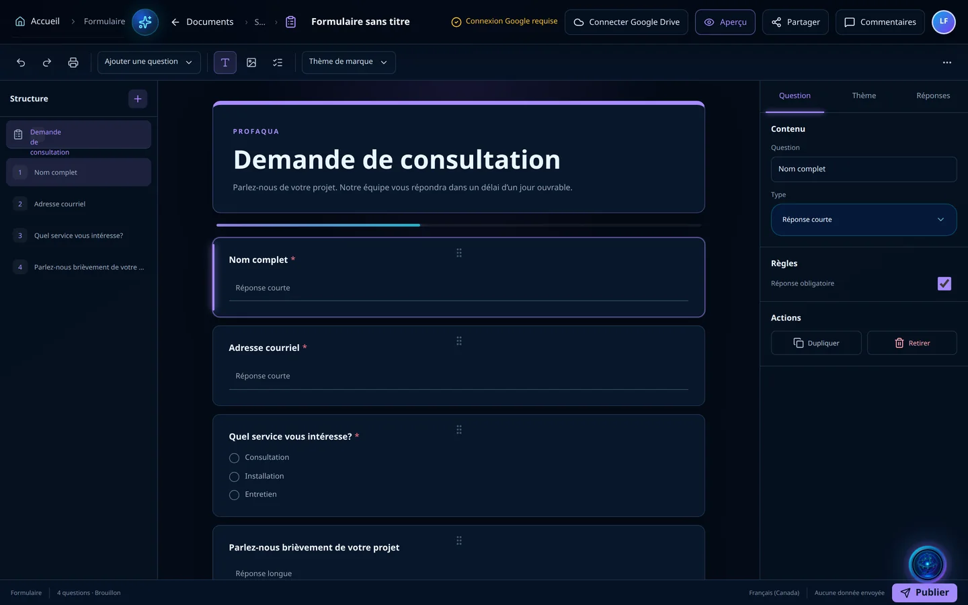
Task: Click the drag handle on service question card
Action: (x=459, y=430)
